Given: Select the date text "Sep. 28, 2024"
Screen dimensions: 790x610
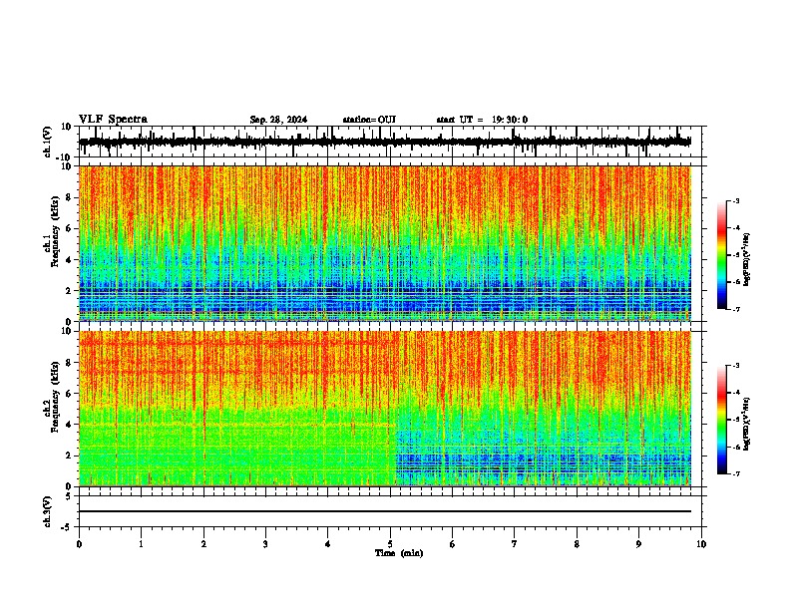Looking at the screenshot, I should [x=278, y=120].
